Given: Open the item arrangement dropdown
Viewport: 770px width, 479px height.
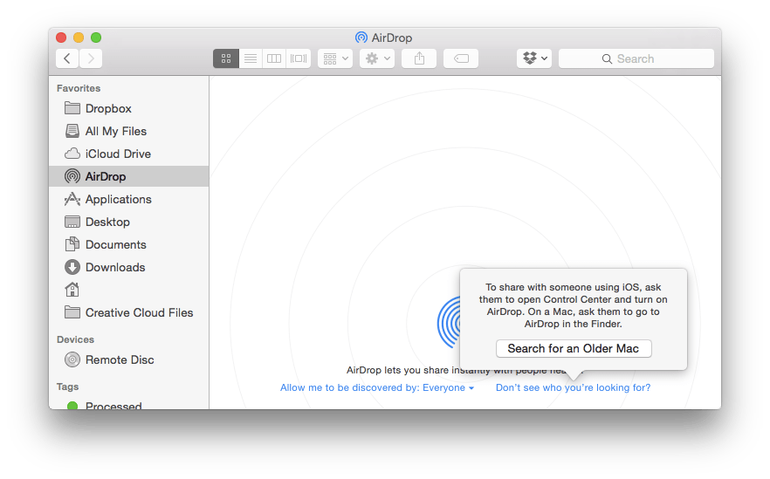Looking at the screenshot, I should coord(335,58).
